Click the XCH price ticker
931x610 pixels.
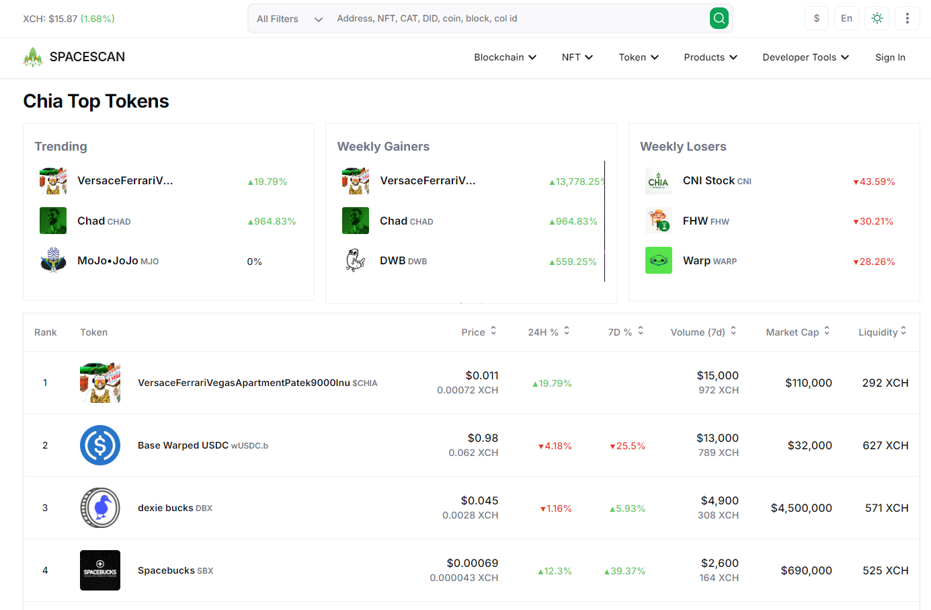[x=69, y=19]
